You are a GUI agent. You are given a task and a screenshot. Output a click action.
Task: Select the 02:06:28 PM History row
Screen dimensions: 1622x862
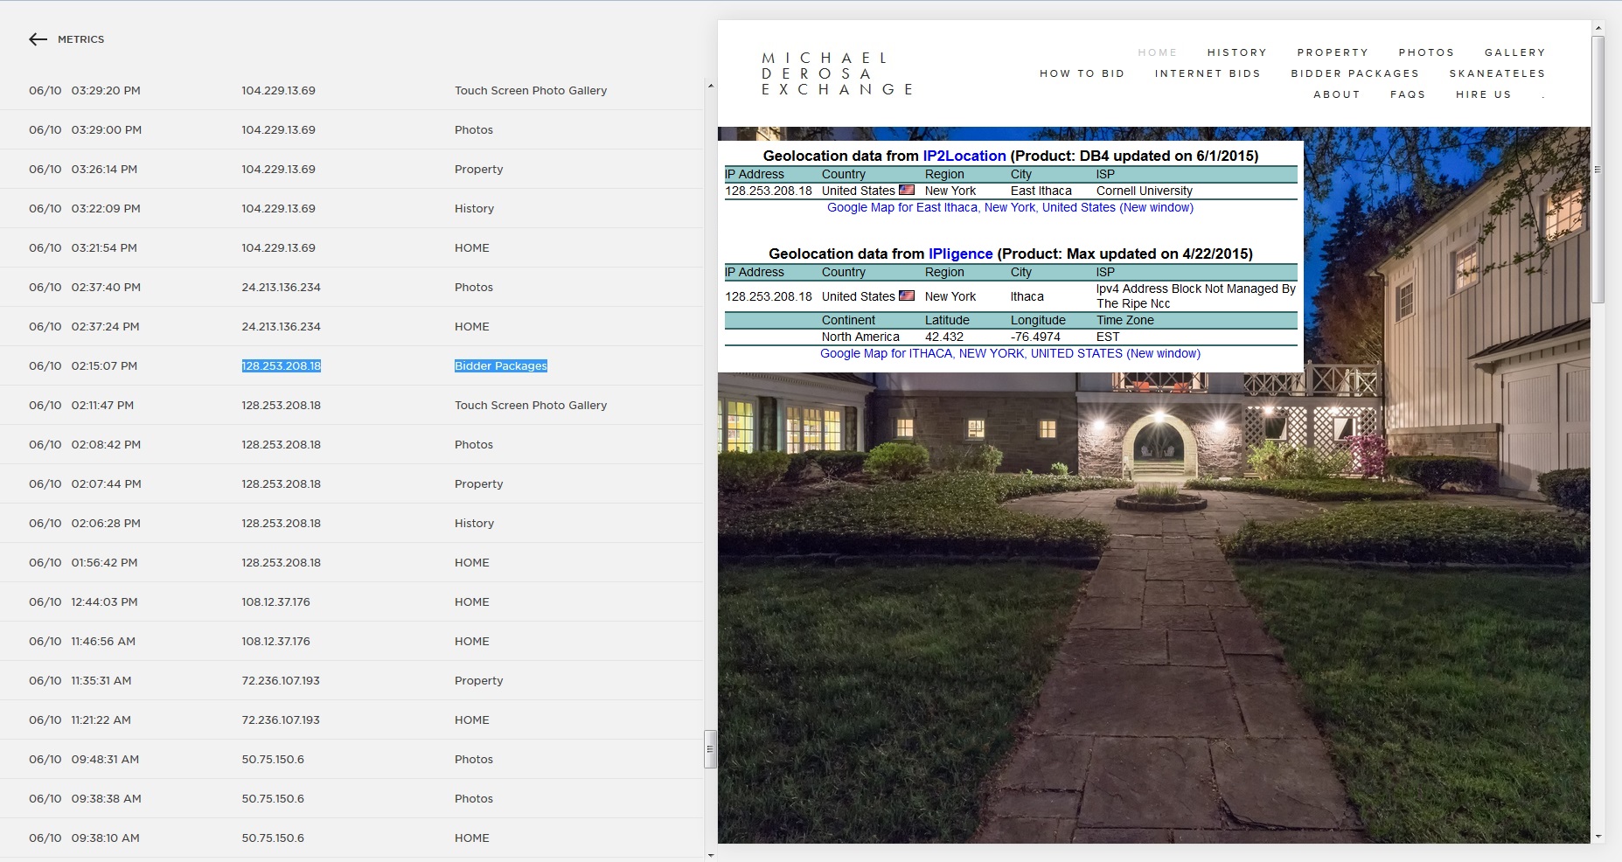352,523
